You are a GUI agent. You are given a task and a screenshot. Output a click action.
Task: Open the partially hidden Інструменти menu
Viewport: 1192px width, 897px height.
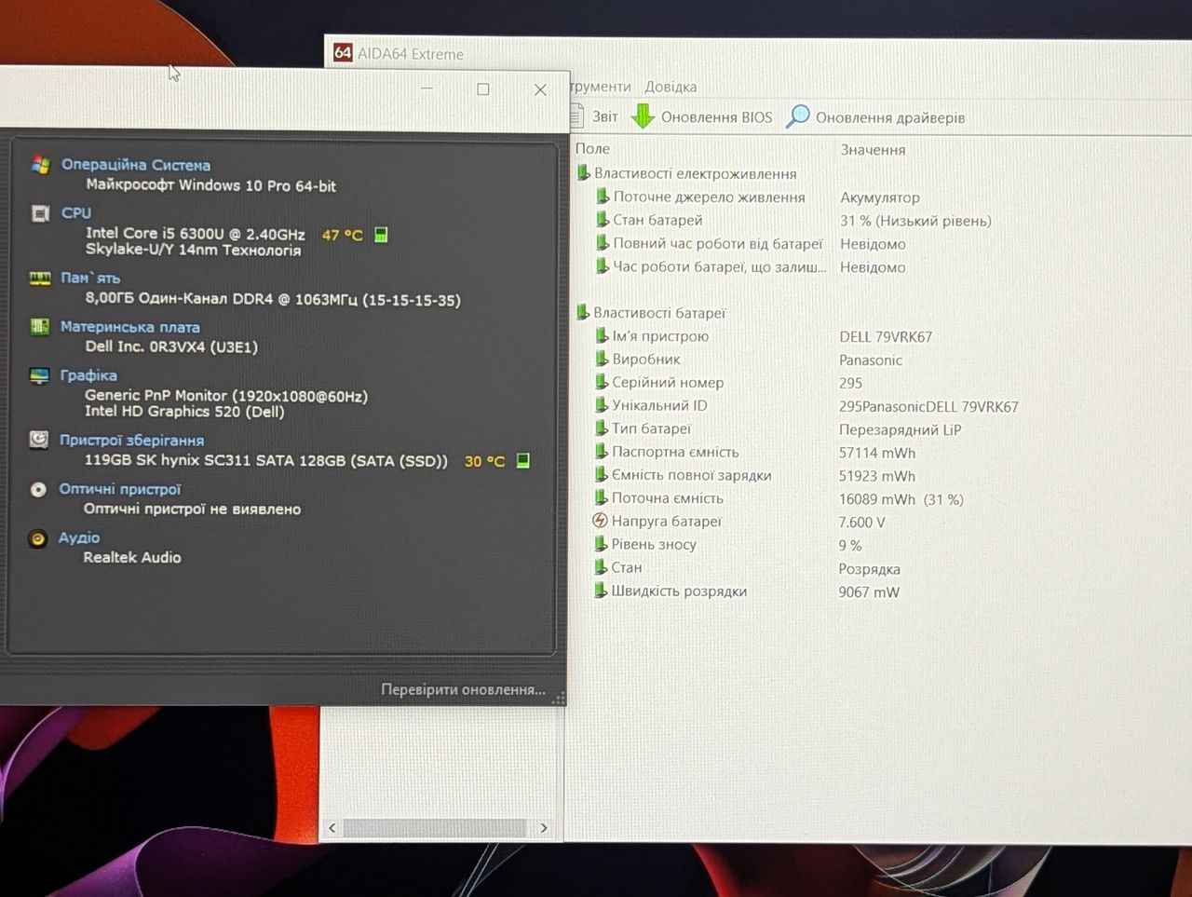pos(601,87)
